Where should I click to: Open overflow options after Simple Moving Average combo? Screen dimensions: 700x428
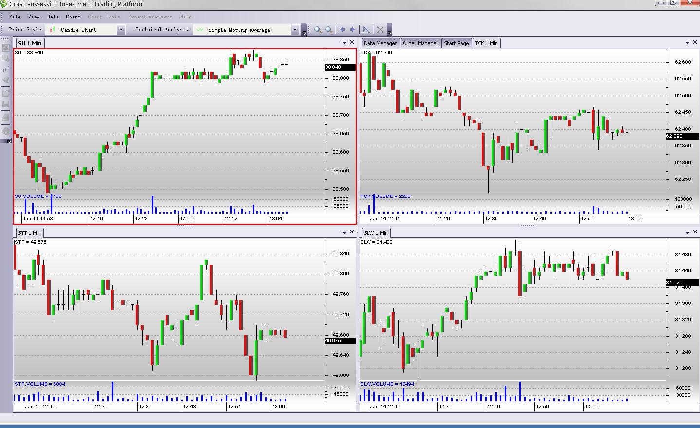[x=304, y=30]
